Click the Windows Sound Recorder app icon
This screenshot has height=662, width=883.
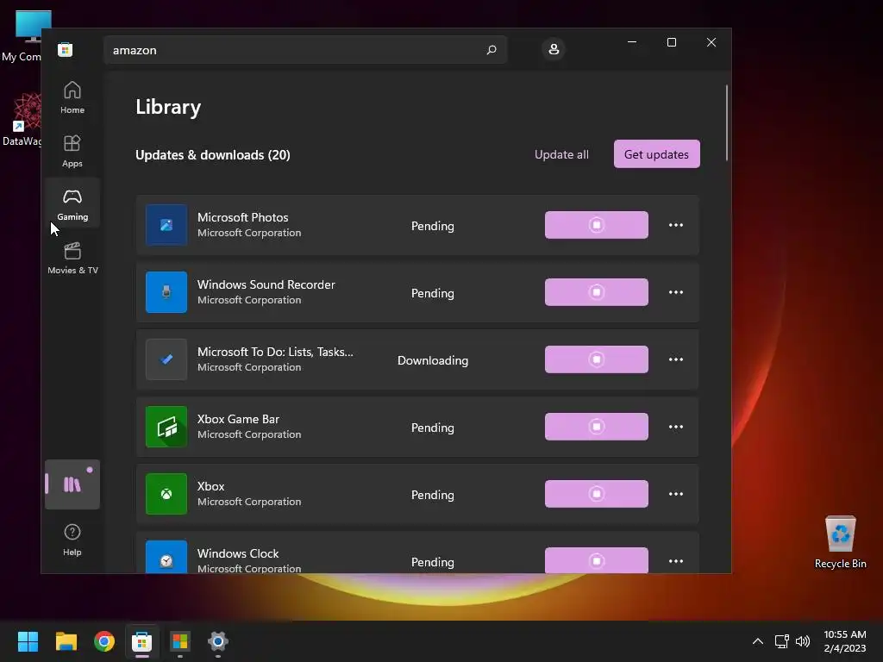tap(166, 292)
